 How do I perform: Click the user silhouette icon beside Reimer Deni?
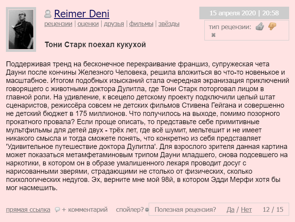(x=48, y=14)
